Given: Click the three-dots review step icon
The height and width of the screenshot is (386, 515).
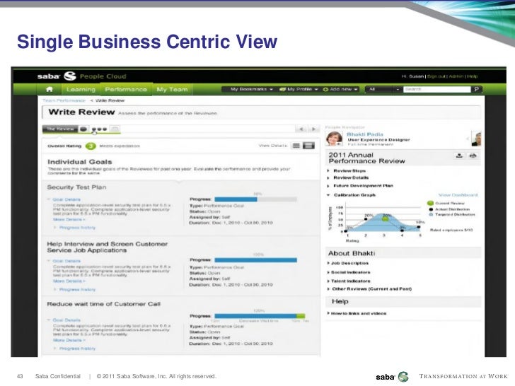Looking at the screenshot, I should coord(99,129).
